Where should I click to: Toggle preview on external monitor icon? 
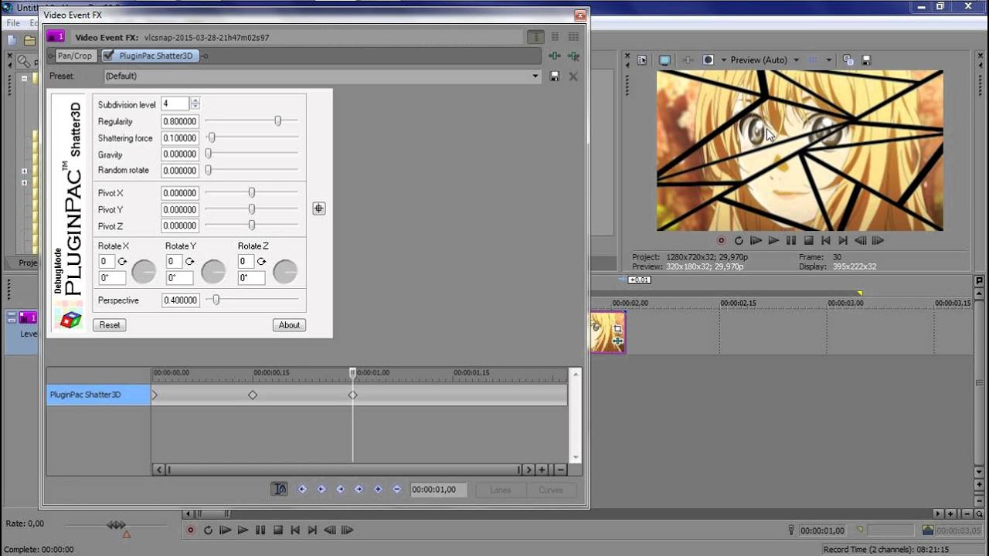(664, 59)
